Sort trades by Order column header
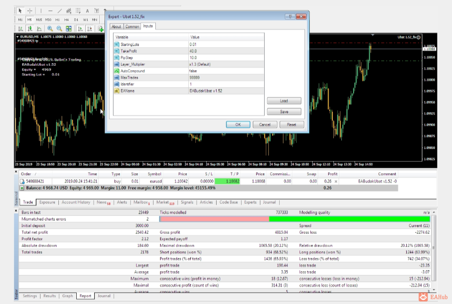Image resolution: width=452 pixels, height=304 pixels. coord(26,174)
